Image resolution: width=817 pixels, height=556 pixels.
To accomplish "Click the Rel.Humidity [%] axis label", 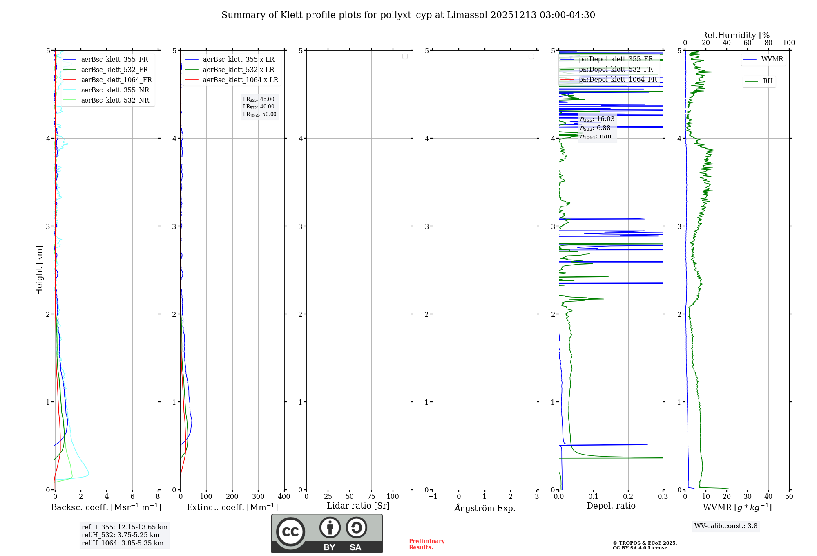I will click(x=737, y=35).
